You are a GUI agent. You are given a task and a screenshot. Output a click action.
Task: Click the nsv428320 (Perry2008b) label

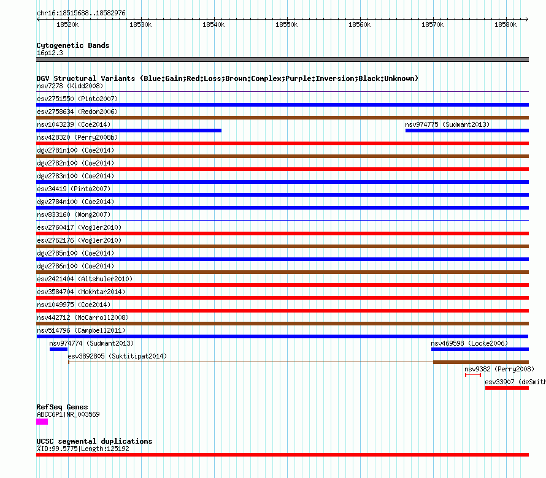pyautogui.click(x=77, y=137)
